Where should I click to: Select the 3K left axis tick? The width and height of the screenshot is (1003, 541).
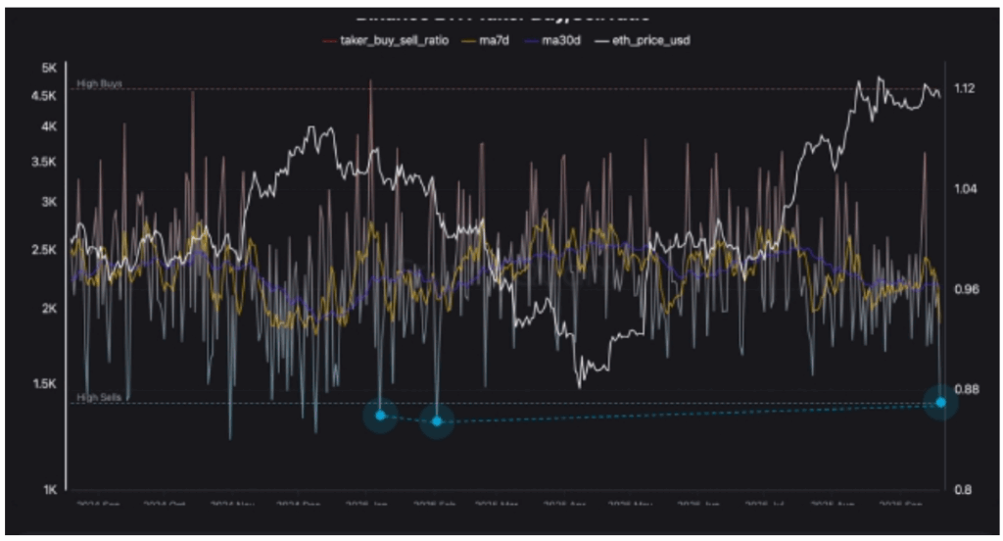point(49,202)
